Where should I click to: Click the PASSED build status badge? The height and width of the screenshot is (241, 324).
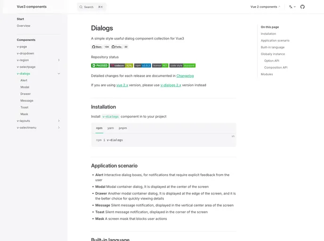[100, 65]
